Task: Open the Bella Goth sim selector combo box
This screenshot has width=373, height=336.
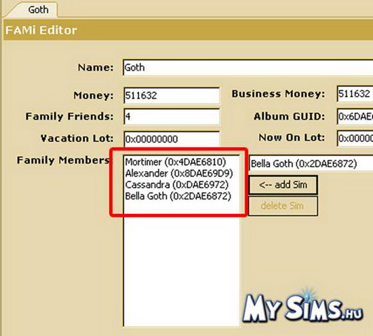Action: pyautogui.click(x=311, y=164)
